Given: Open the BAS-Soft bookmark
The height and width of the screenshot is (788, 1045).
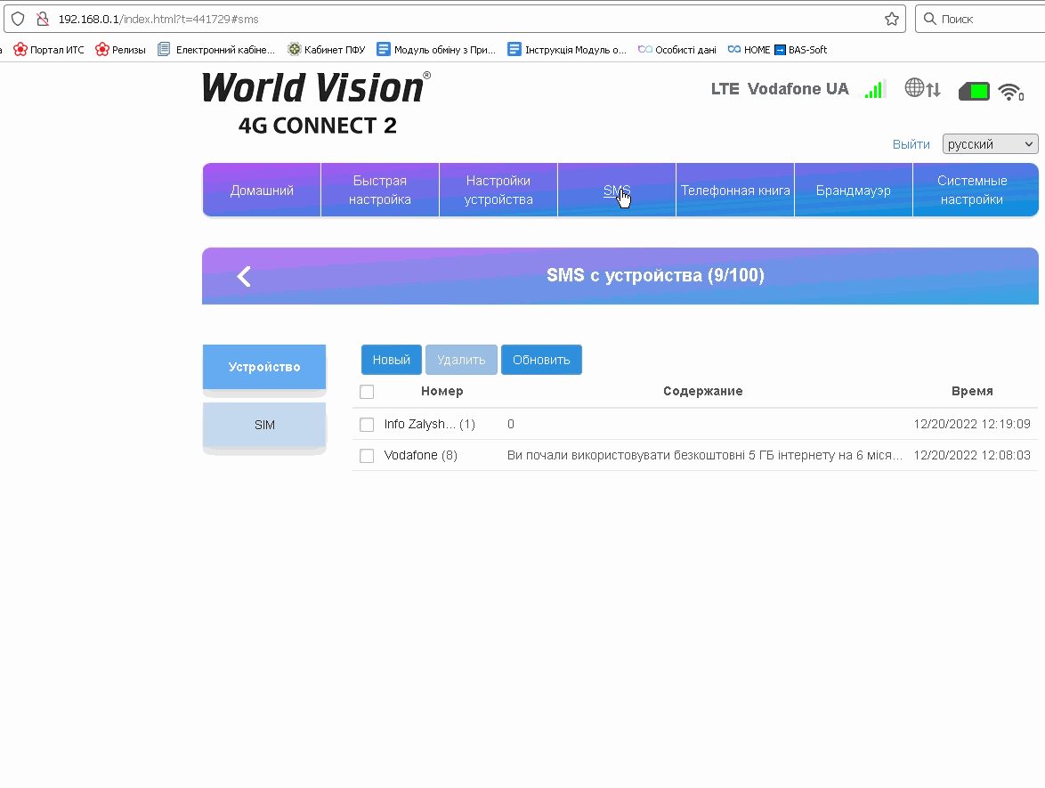Looking at the screenshot, I should [x=800, y=49].
